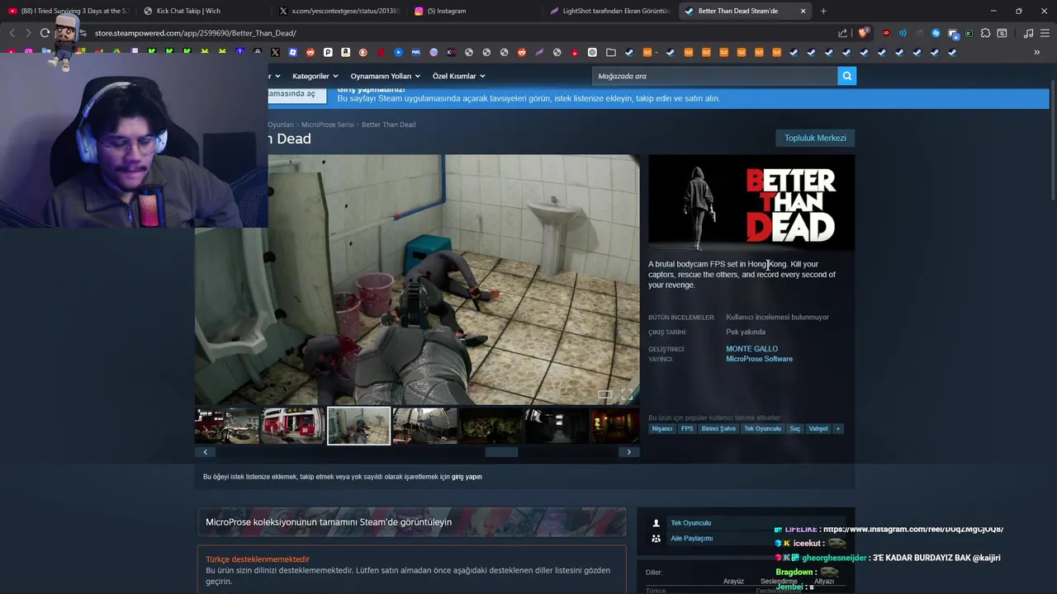Switch to the YouTube tab
The width and height of the screenshot is (1057, 594).
68,11
